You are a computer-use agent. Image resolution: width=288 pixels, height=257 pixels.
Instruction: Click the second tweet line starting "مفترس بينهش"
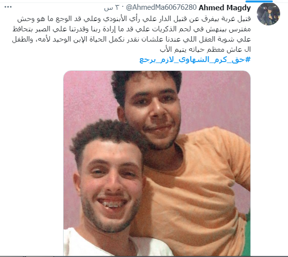click(132, 29)
